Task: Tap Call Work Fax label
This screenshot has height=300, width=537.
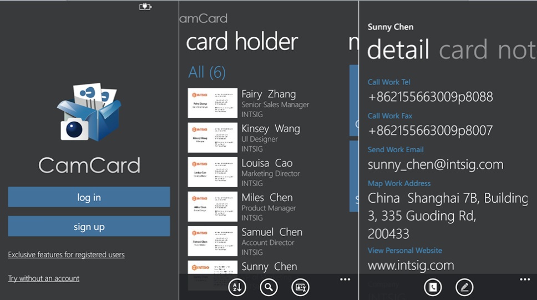Action: (390, 116)
